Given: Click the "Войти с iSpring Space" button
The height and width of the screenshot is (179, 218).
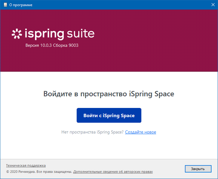Looking at the screenshot, I should [x=109, y=115].
